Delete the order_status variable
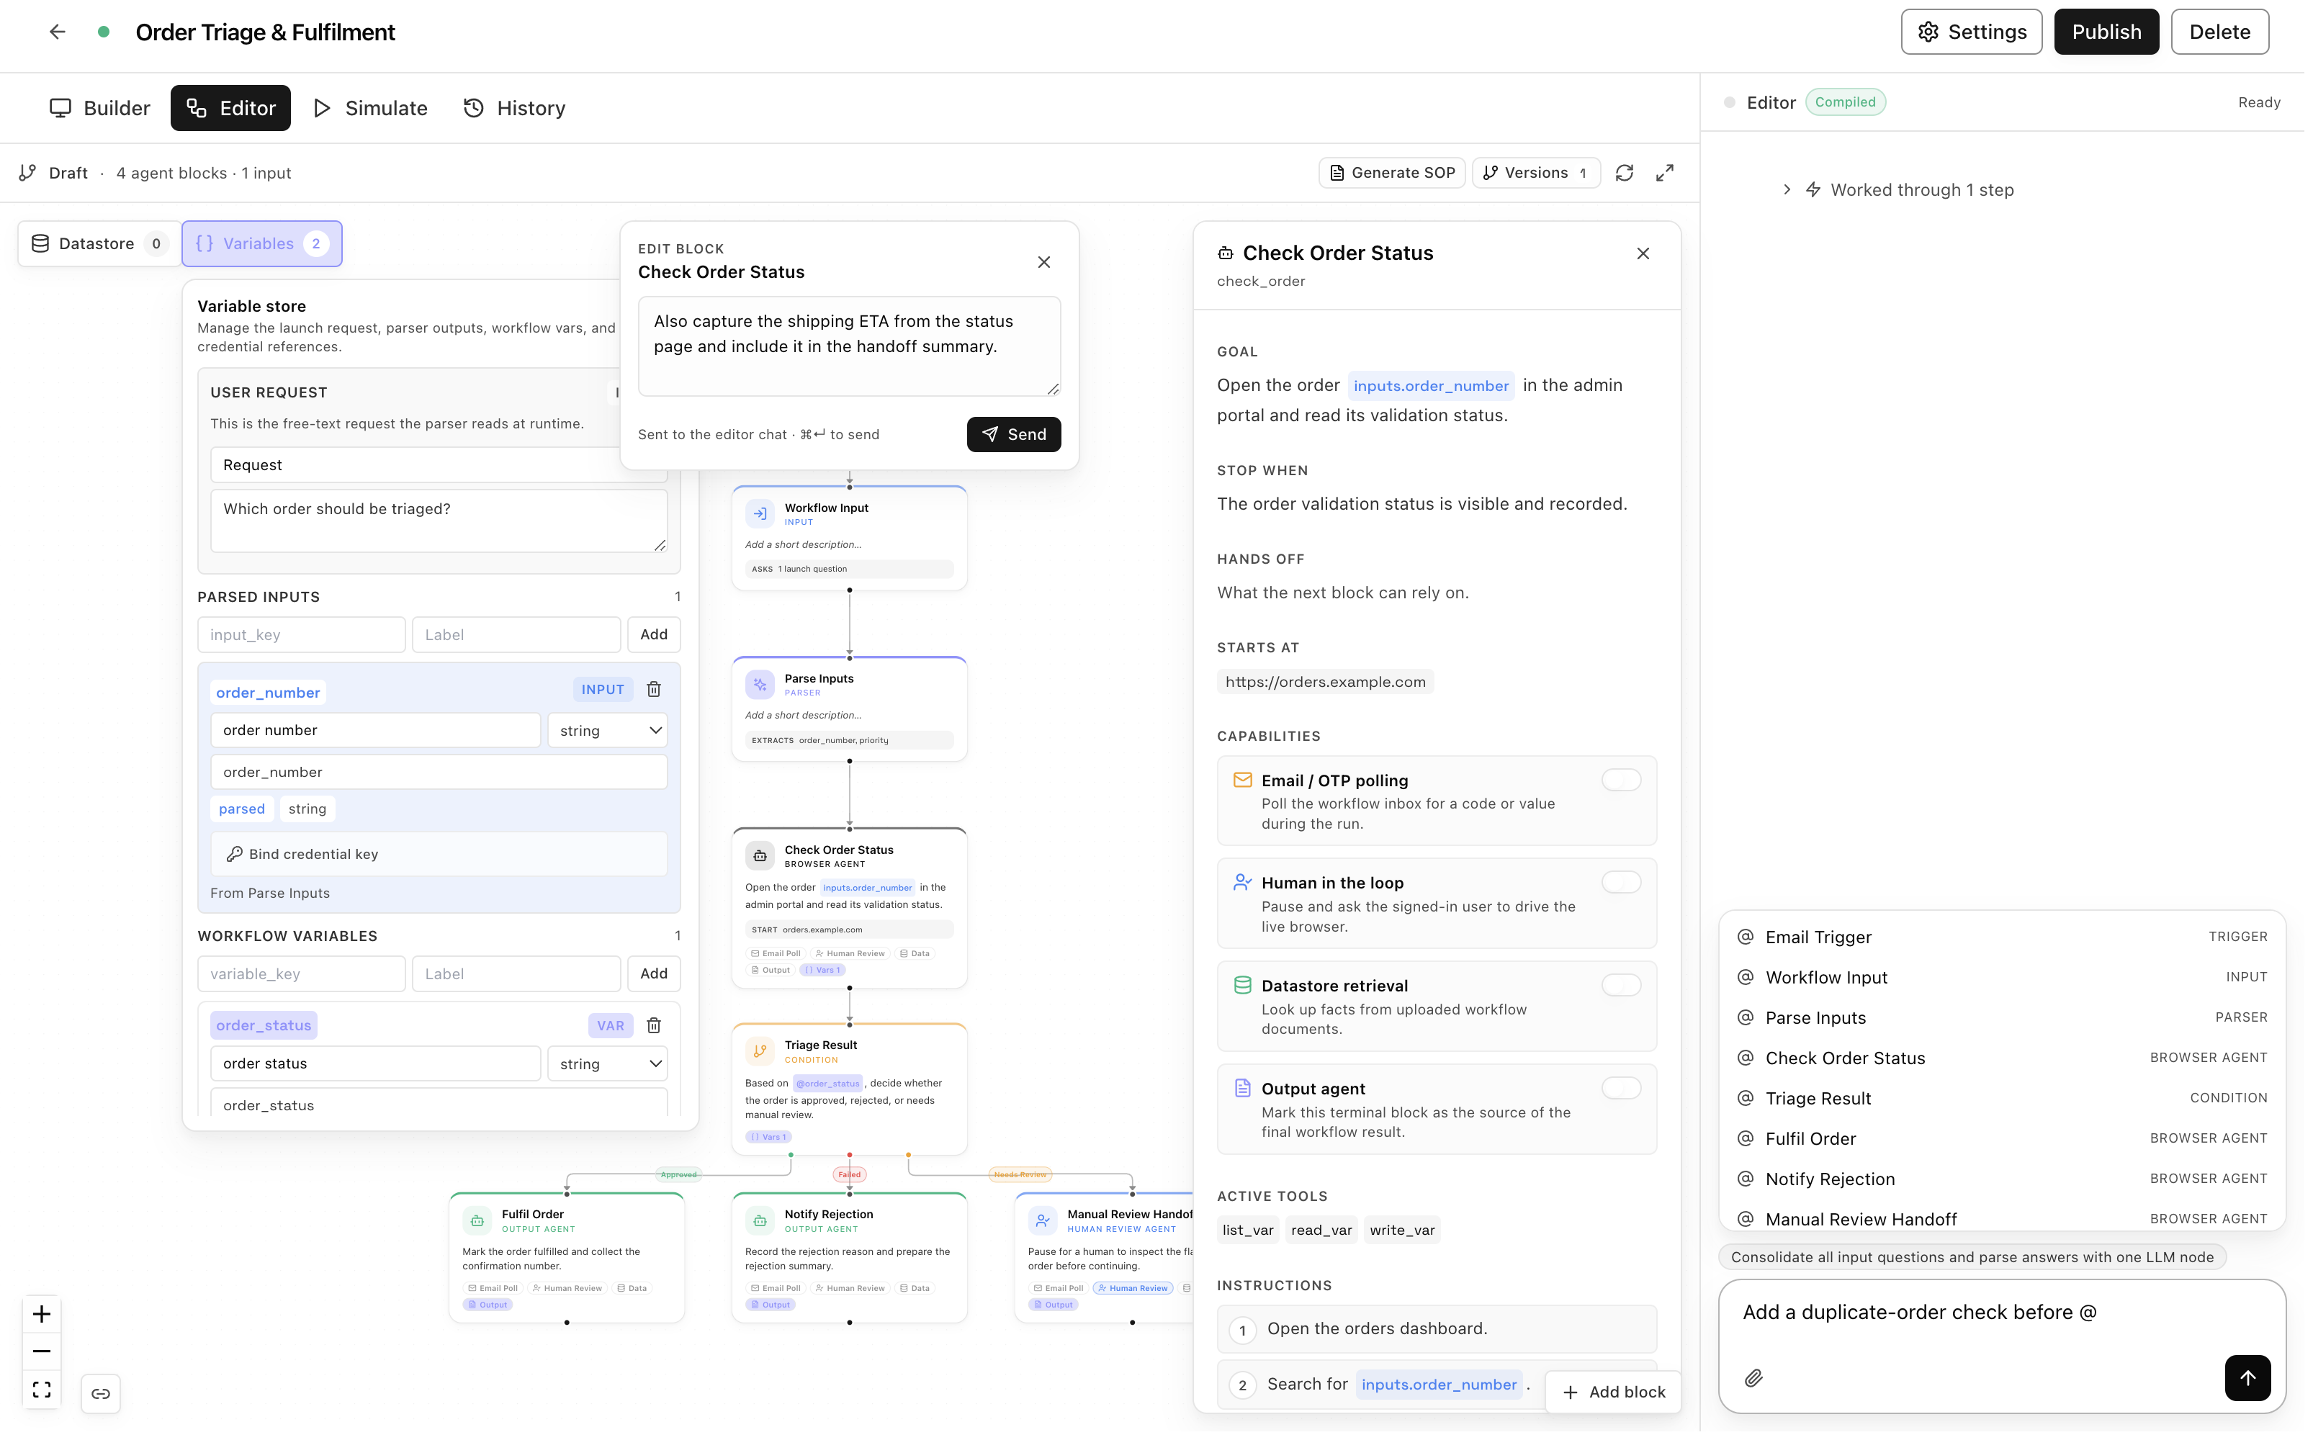Viewport: 2313px width, 1440px height. 656,1030
